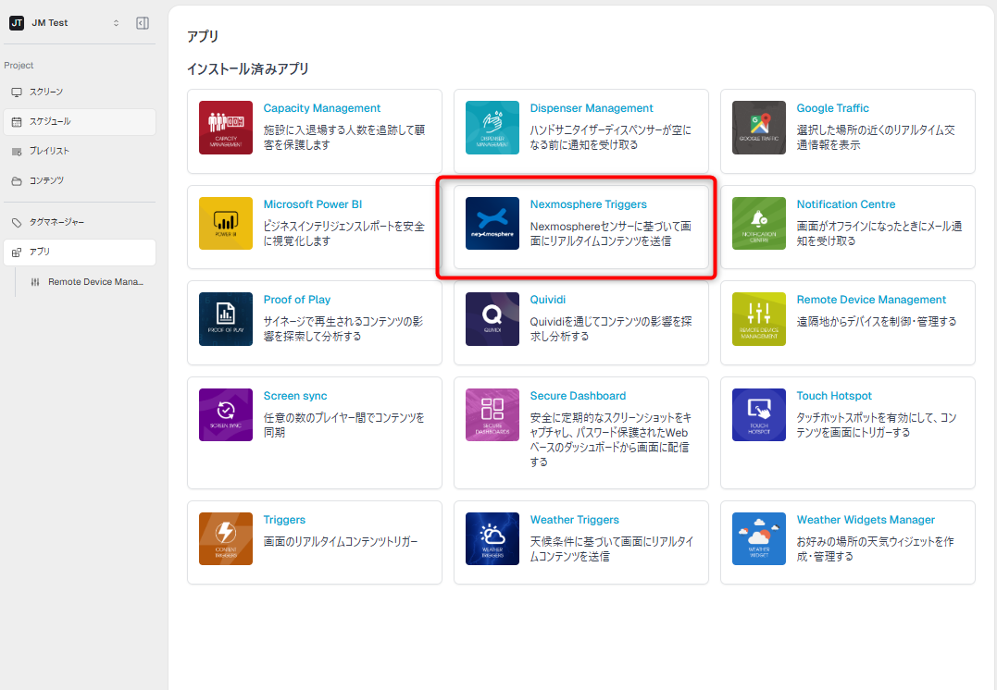
Task: Open the Secure Dashboard title link
Action: [578, 396]
